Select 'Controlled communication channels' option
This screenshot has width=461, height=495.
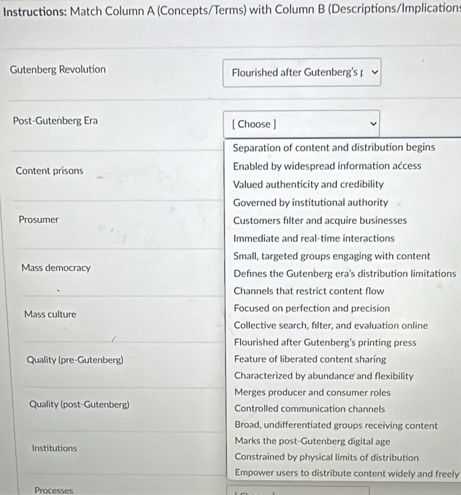pyautogui.click(x=310, y=409)
